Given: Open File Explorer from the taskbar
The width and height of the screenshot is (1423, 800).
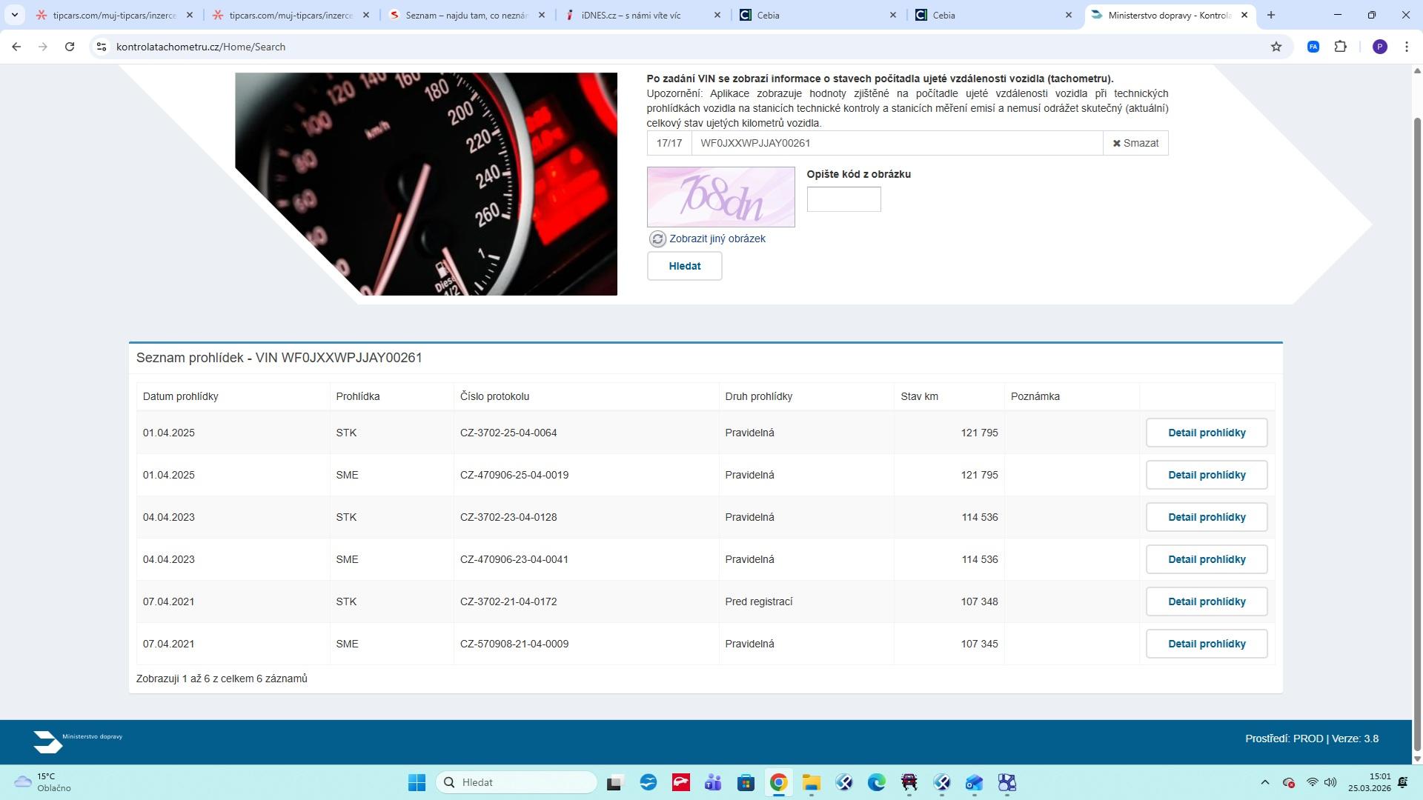Looking at the screenshot, I should (x=811, y=783).
